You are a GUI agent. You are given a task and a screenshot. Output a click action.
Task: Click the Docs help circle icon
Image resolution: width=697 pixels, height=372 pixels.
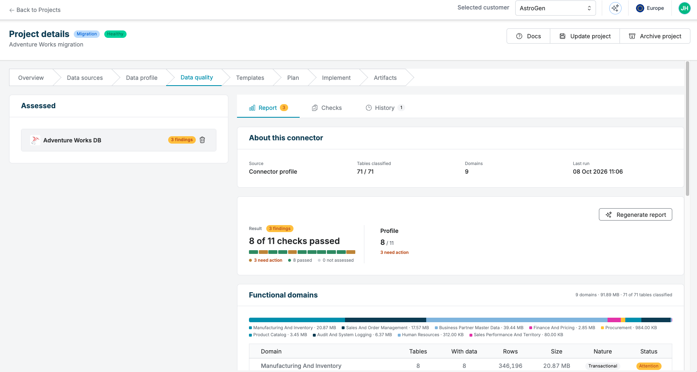519,36
